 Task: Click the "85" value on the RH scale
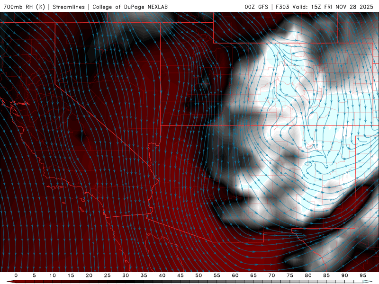326,275
